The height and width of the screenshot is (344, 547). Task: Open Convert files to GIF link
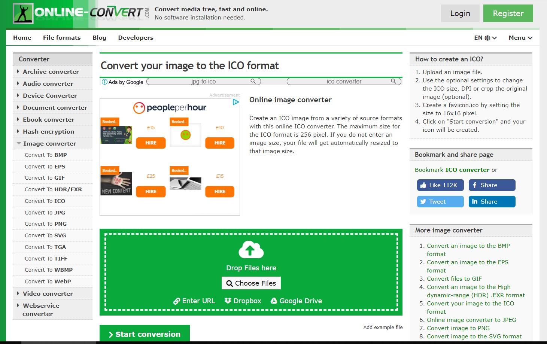[454, 279]
